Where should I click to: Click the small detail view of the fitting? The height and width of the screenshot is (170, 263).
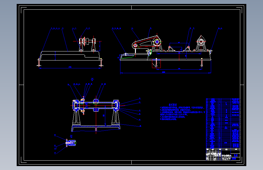pyautogui.click(x=71, y=143)
